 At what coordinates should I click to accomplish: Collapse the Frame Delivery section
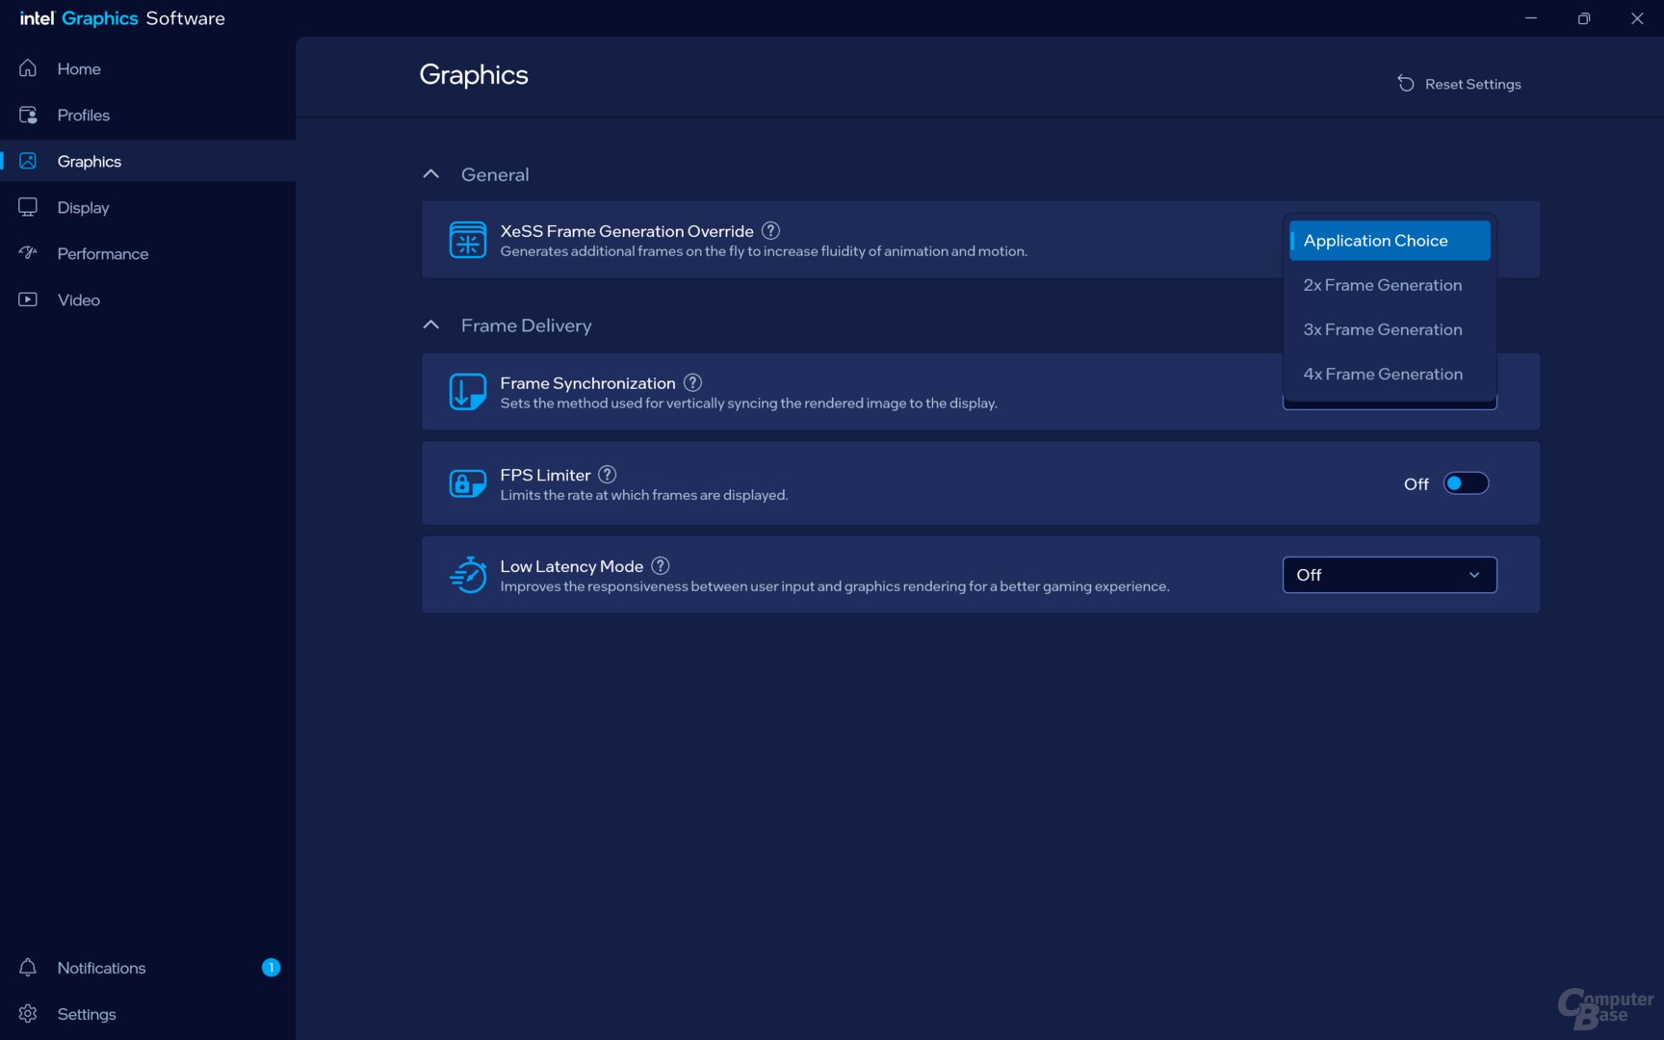[431, 325]
